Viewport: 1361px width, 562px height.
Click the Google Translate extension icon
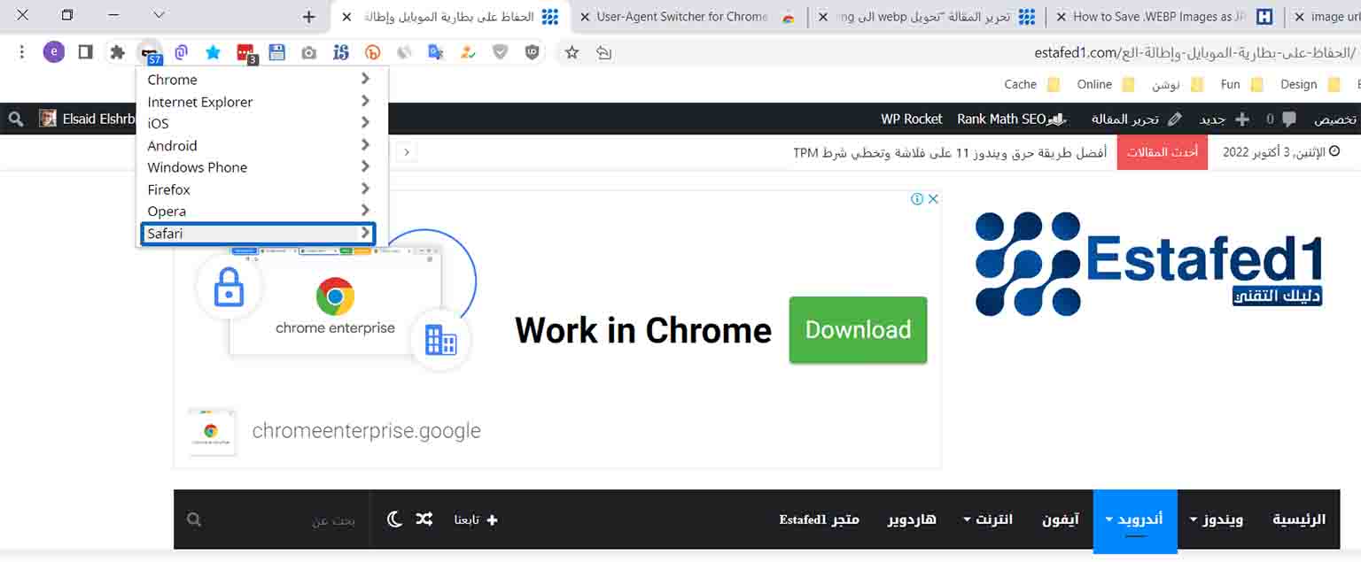coord(436,51)
